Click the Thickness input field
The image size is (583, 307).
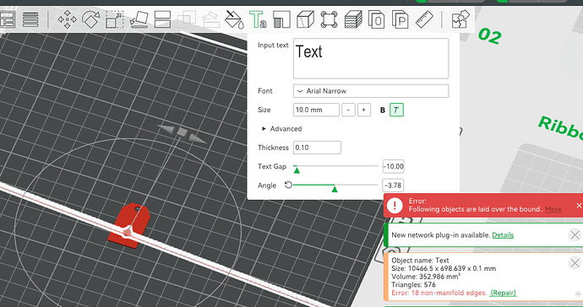click(x=317, y=148)
